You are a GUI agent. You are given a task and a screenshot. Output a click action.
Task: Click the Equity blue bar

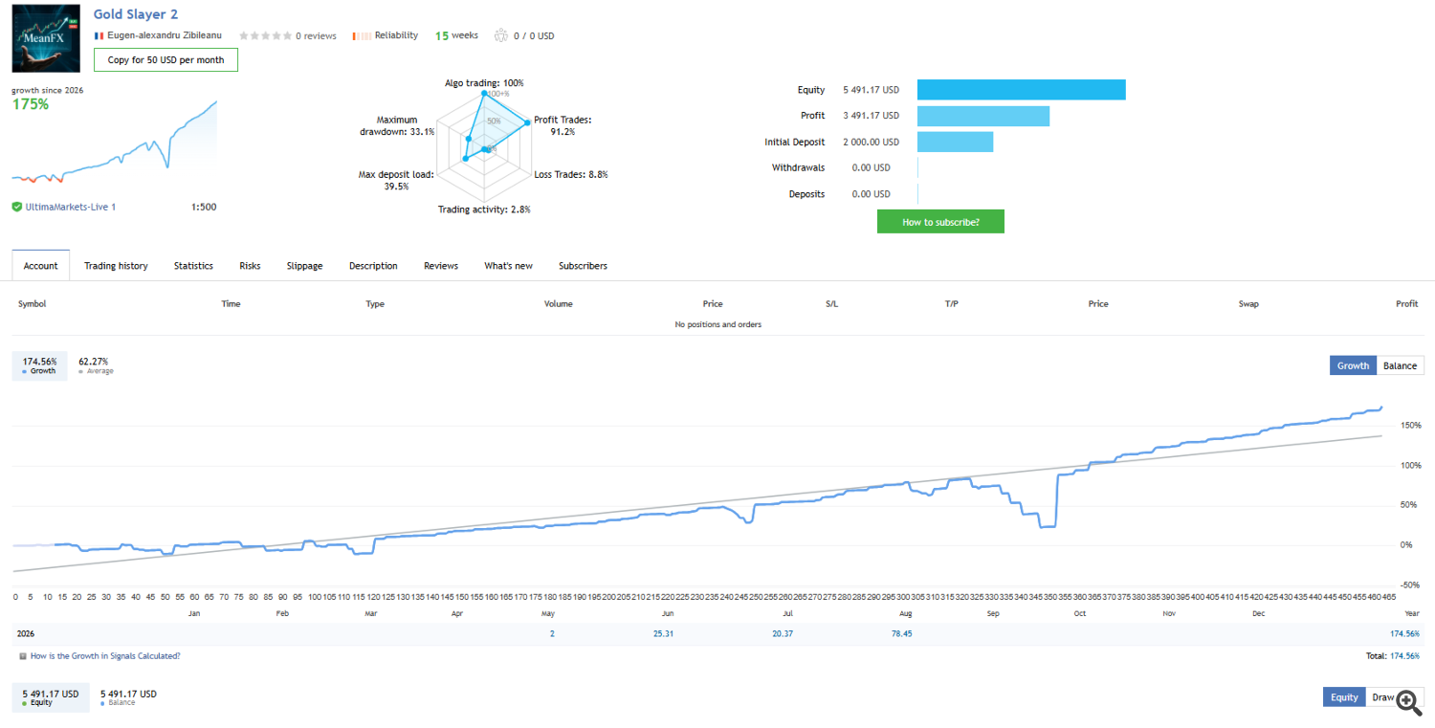pos(1021,90)
